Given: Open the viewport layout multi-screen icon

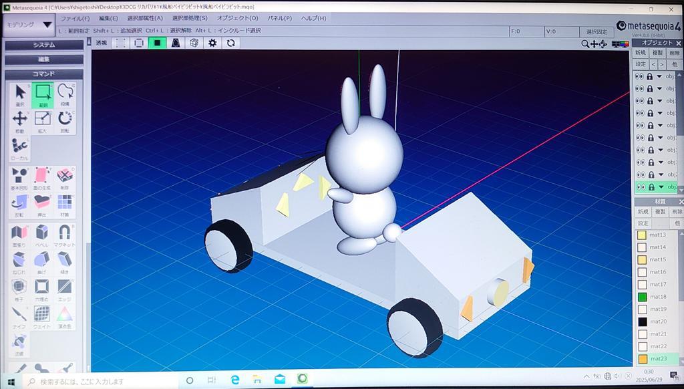Looking at the screenshot, I should click(621, 43).
